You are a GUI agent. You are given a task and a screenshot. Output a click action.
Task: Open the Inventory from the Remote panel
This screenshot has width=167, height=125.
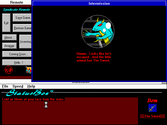tap(25, 42)
